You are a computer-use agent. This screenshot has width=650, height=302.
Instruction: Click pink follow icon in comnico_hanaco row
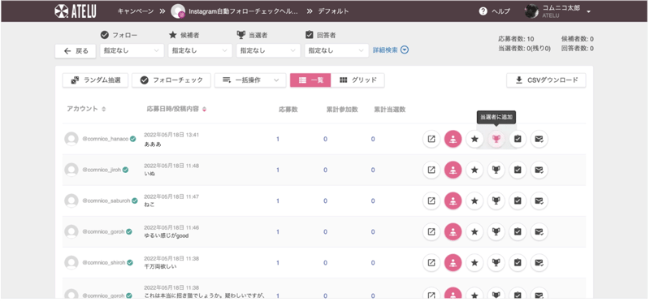click(453, 139)
